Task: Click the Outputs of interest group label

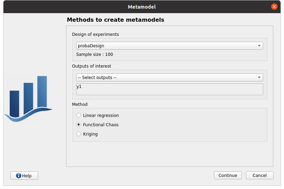Action: coord(91,66)
